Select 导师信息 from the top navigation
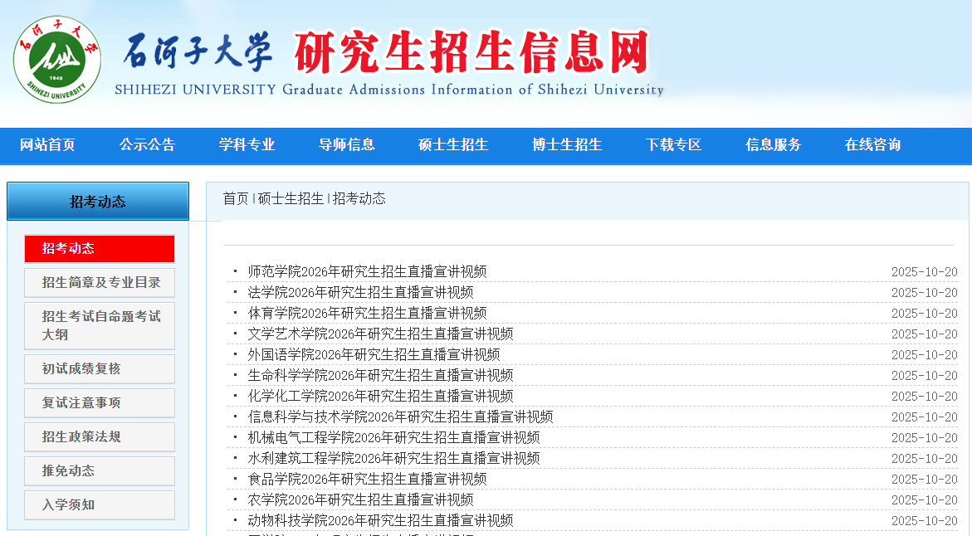This screenshot has width=972, height=536. (346, 144)
